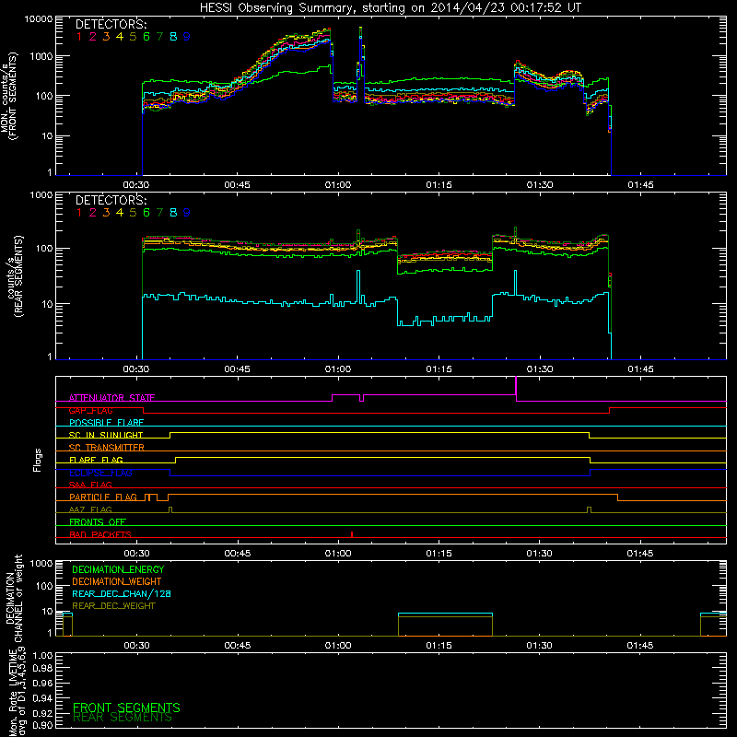Image resolution: width=737 pixels, height=737 pixels.
Task: Click the magenta attenuator spike near 01:26
Action: 516,388
